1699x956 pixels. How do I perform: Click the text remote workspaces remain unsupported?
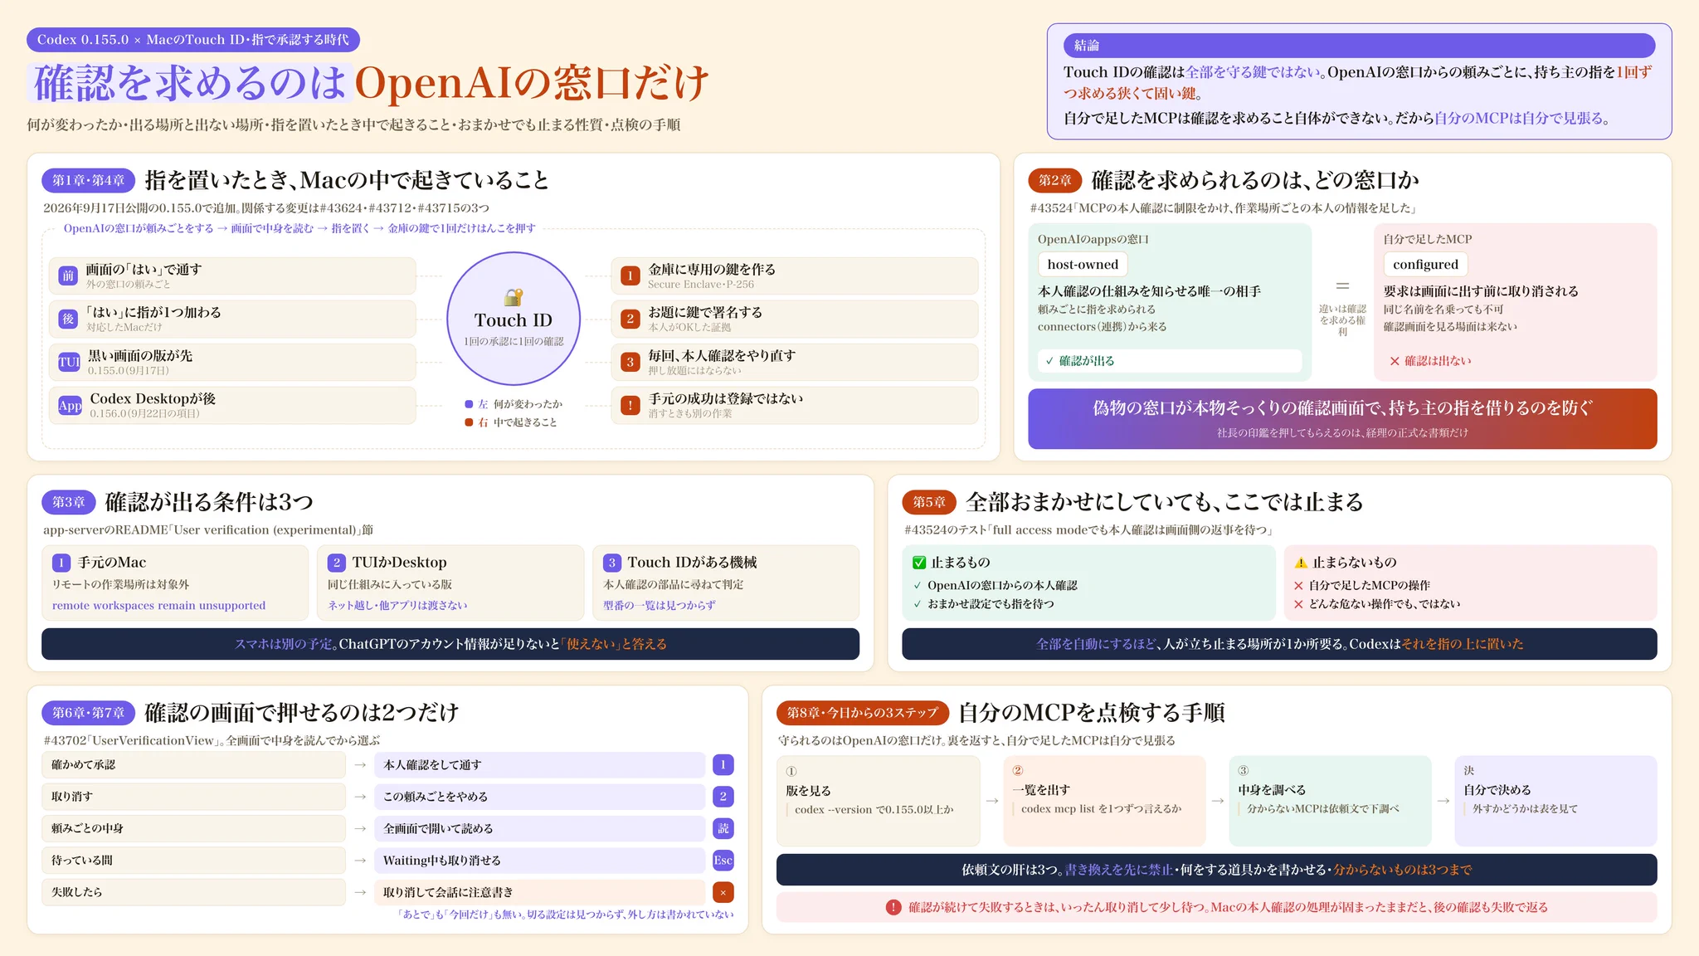pyautogui.click(x=159, y=606)
